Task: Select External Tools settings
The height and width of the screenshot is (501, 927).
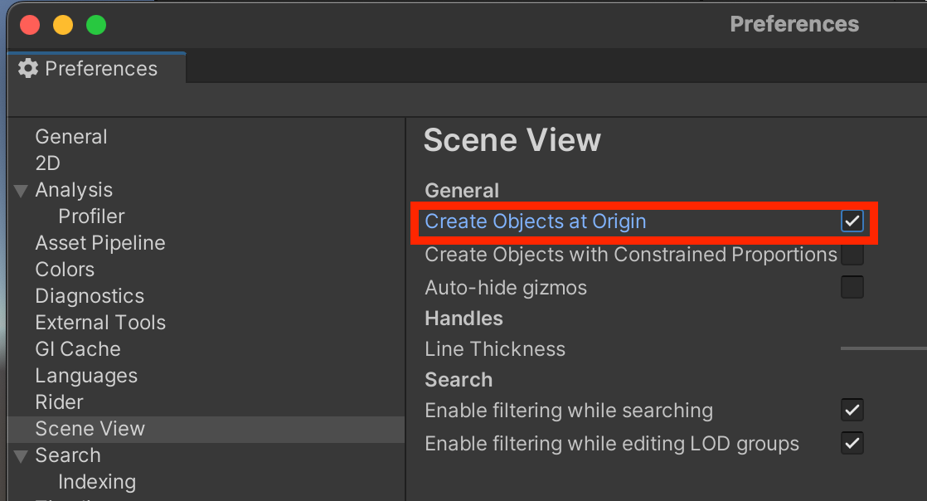Action: (x=99, y=322)
